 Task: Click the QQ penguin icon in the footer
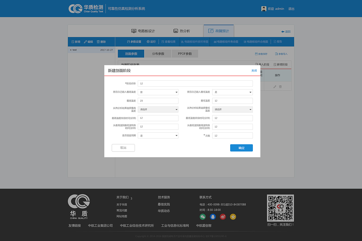213,217
